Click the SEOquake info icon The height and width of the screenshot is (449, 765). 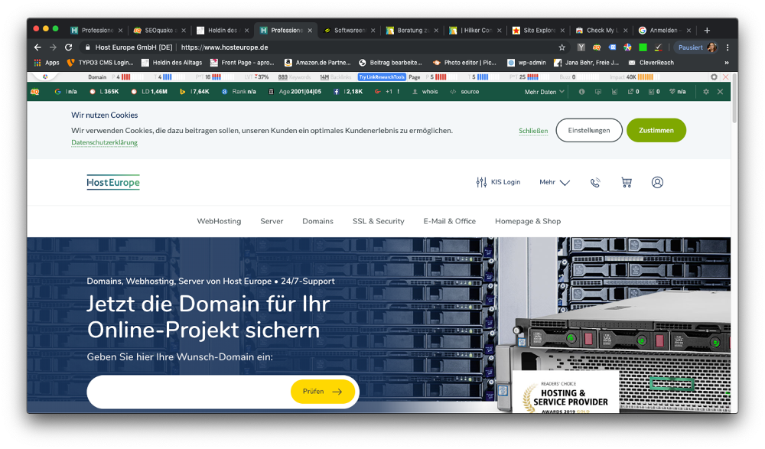tap(581, 92)
